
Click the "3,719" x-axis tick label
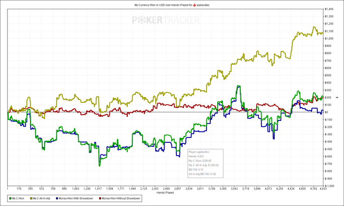(246, 189)
